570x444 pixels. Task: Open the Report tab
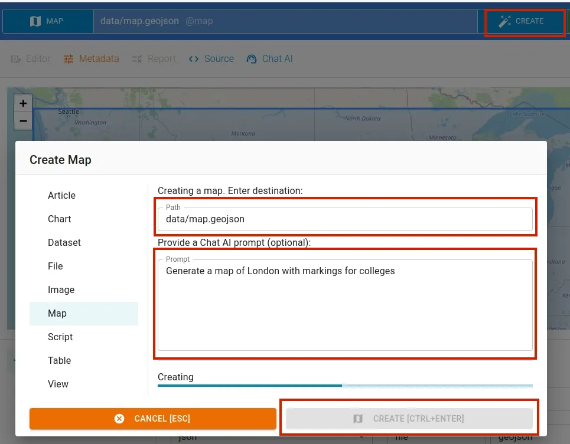coord(154,59)
